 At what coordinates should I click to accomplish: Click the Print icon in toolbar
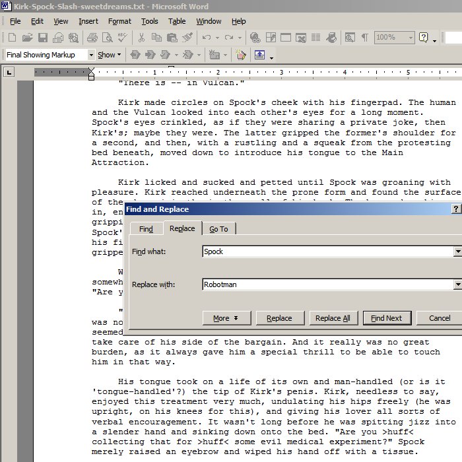click(93, 38)
